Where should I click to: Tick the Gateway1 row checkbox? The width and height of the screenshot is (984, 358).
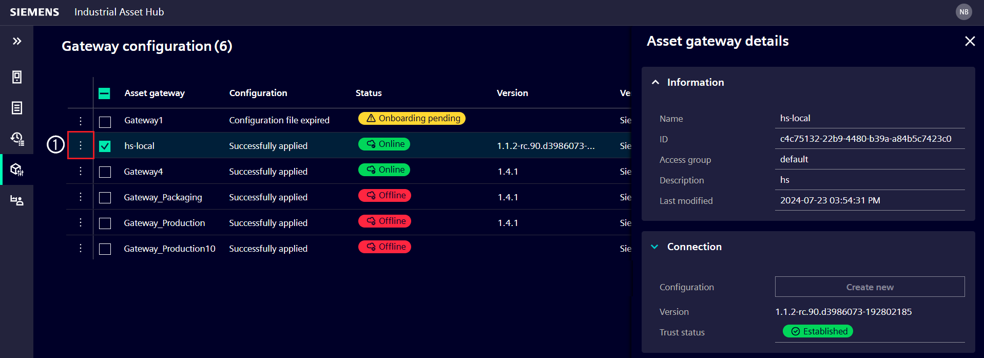105,122
